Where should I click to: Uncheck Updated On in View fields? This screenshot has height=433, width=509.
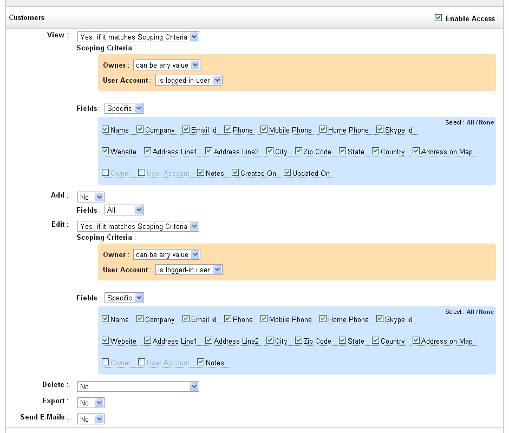tap(288, 173)
